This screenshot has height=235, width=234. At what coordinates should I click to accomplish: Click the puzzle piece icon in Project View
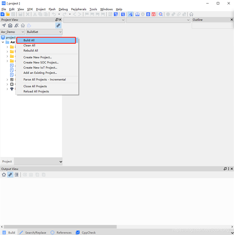click(29, 26)
